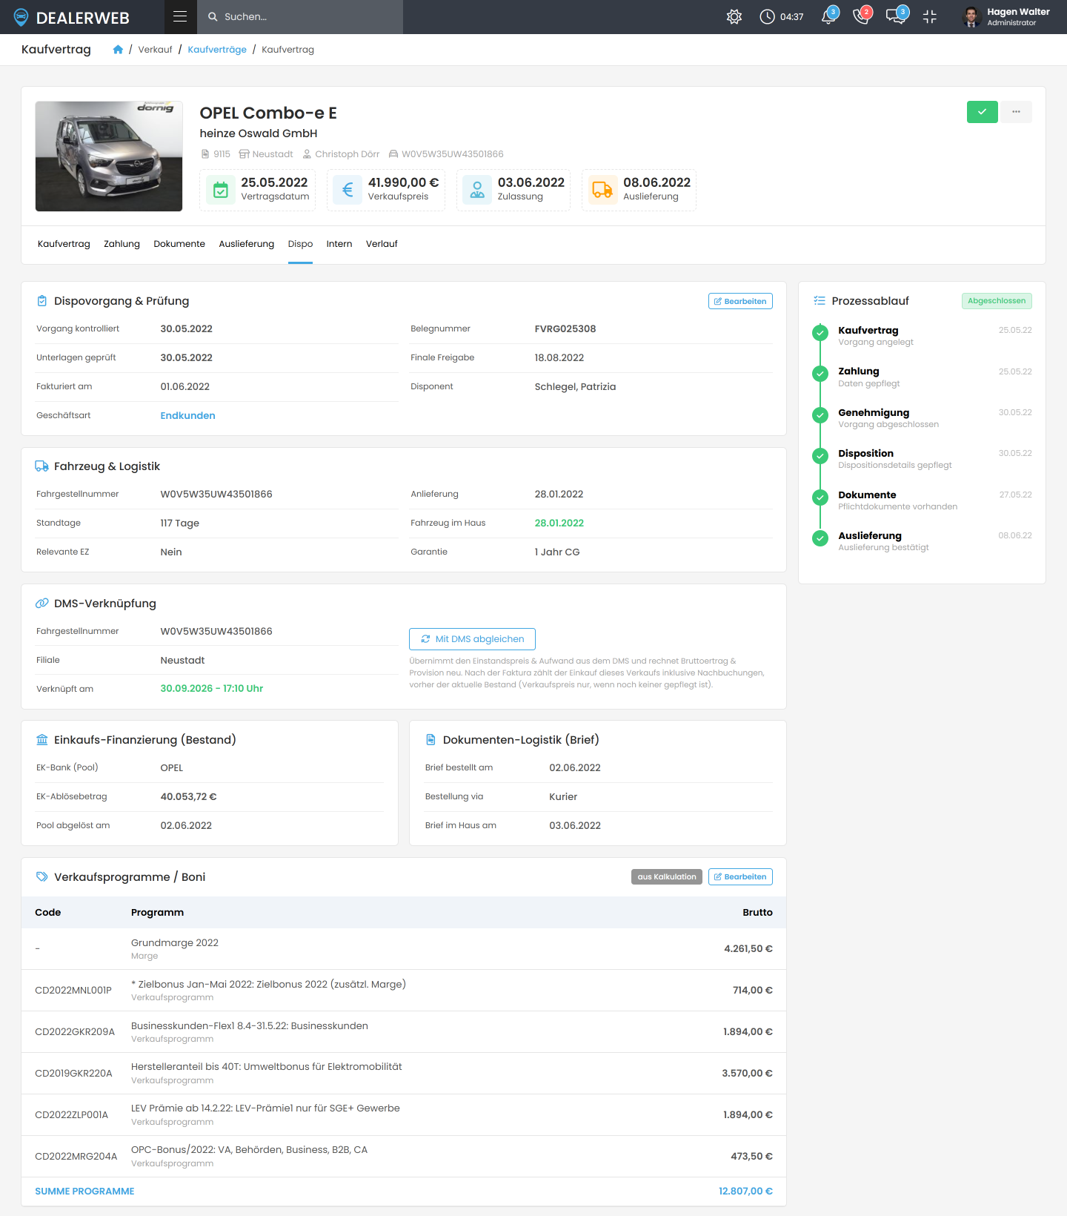Click the aus Kalkulation badge

tap(667, 876)
